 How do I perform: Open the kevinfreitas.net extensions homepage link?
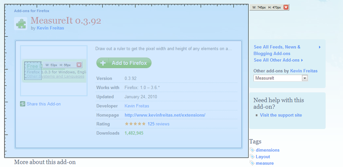click(x=165, y=115)
